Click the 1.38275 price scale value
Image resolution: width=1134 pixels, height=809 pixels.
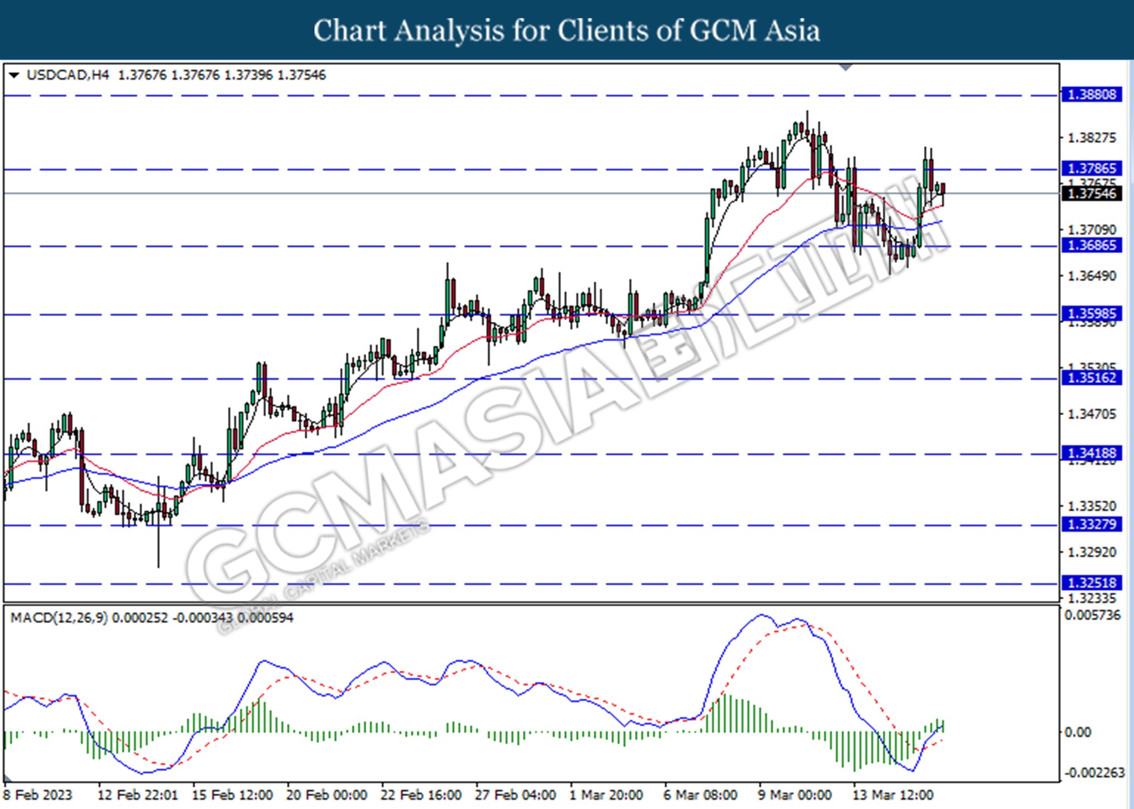[x=1091, y=138]
